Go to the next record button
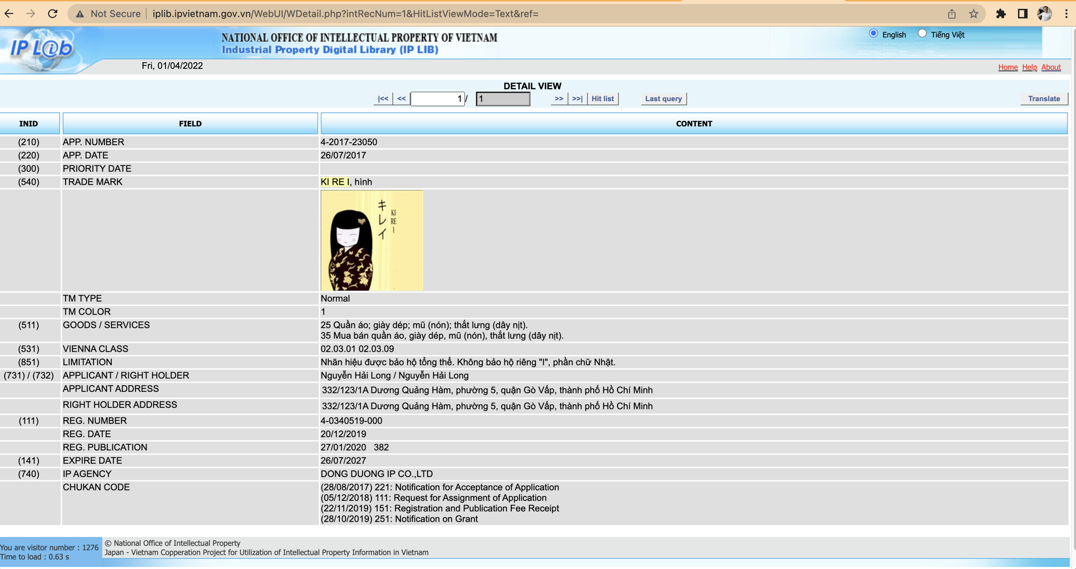The height and width of the screenshot is (569, 1076). pyautogui.click(x=559, y=99)
